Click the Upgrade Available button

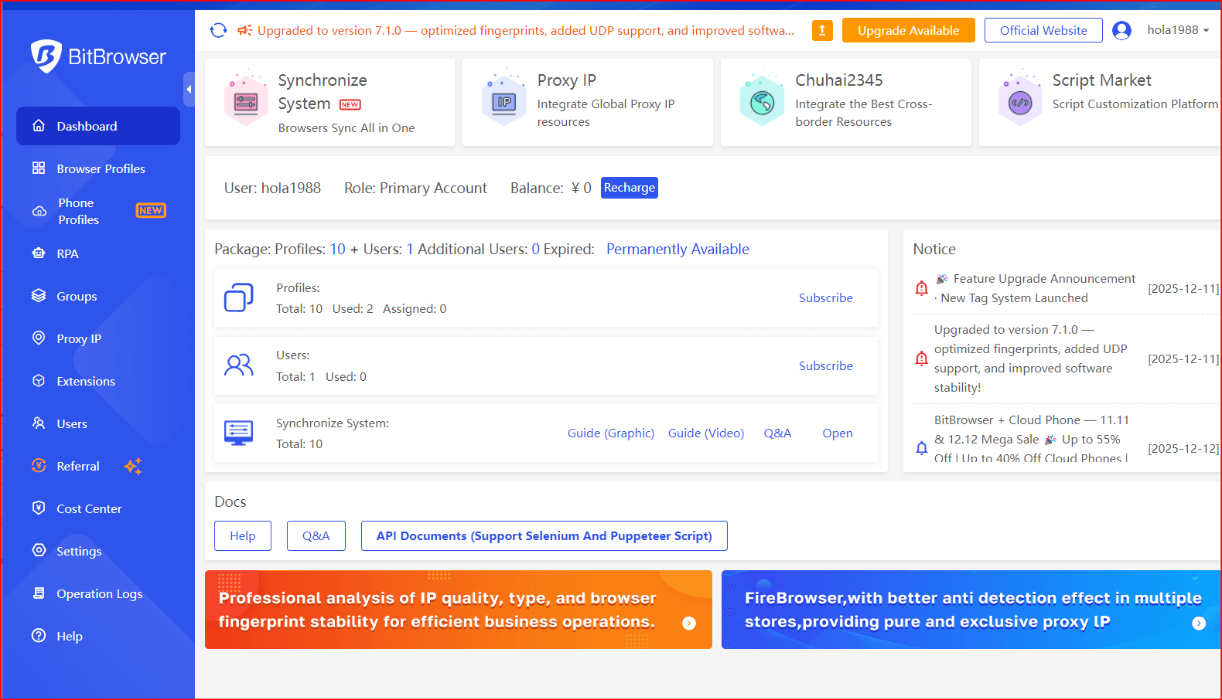click(x=908, y=30)
